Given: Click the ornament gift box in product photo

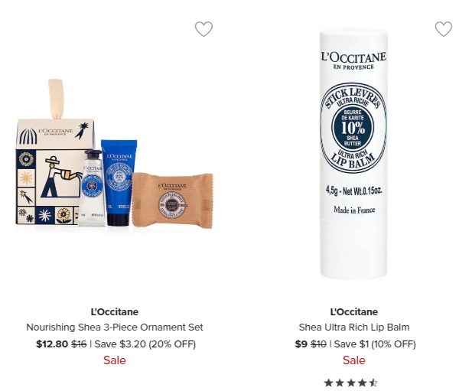Looking at the screenshot, I should coord(53,158).
